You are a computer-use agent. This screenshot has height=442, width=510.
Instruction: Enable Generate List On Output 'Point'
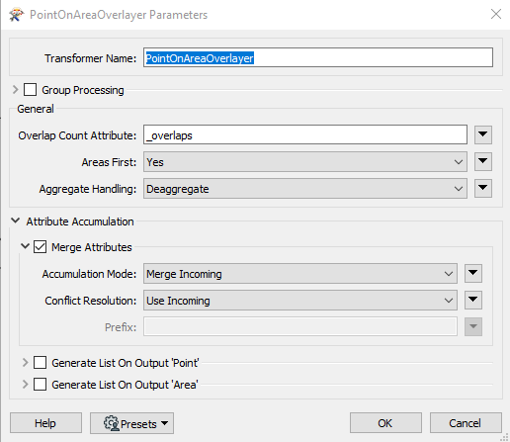40,363
